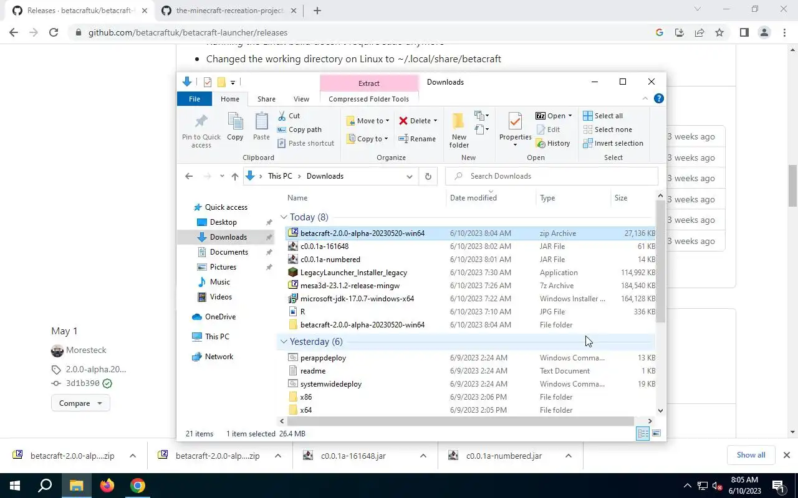Reload the GitHub page in Chrome
The width and height of the screenshot is (798, 498).
[54, 32]
